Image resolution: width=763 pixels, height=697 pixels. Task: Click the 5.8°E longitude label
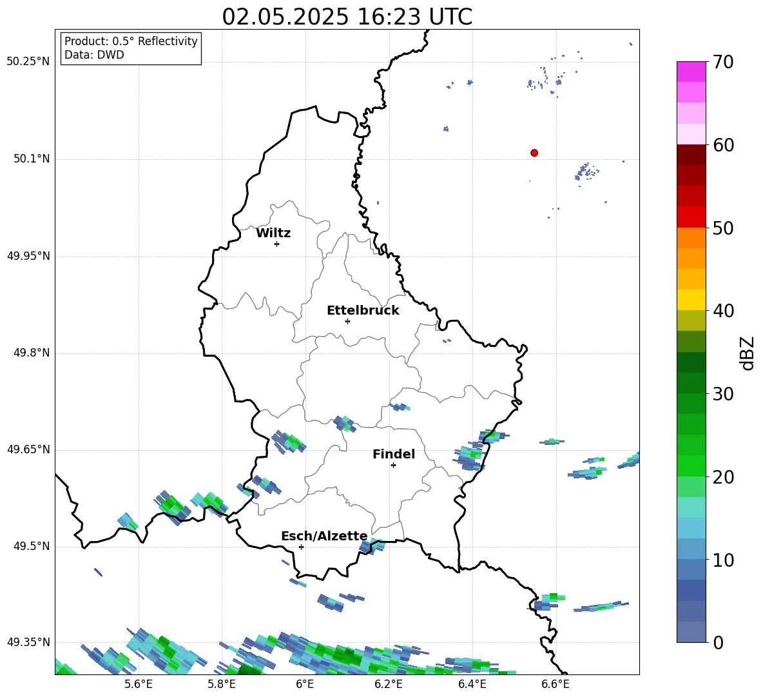tap(222, 684)
